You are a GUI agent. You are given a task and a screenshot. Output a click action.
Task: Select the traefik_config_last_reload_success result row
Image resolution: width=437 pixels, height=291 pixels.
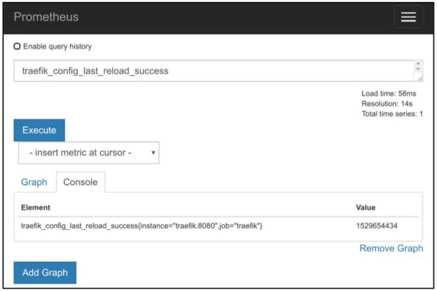(218, 226)
